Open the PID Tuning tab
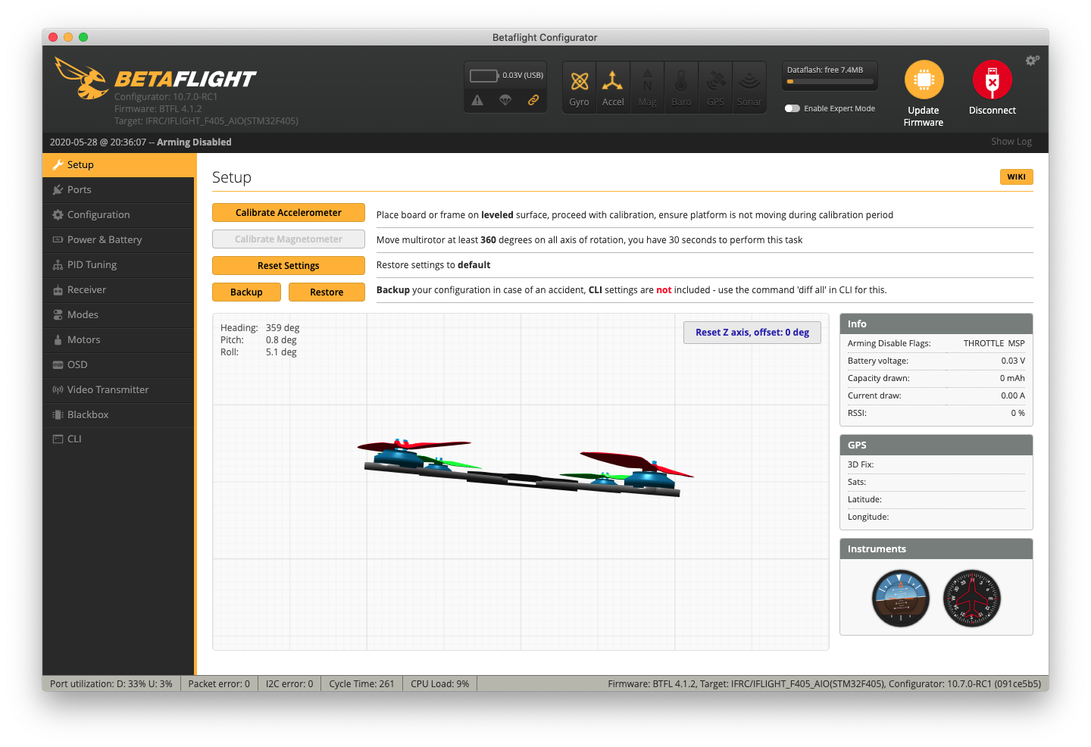Screen dimensions: 1091x747 (x=119, y=265)
